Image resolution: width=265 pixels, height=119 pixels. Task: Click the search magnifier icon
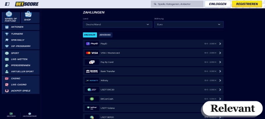click(155, 4)
